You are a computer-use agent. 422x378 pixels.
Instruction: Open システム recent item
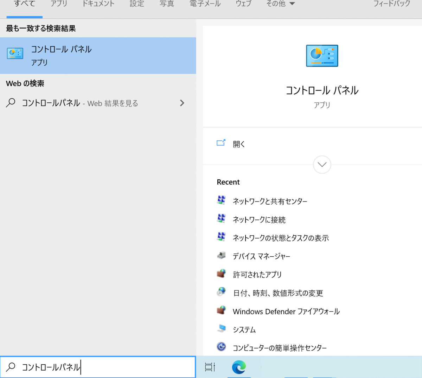click(244, 329)
